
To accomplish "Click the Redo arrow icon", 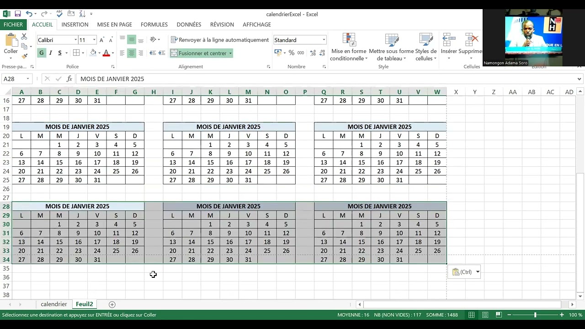I will point(44,14).
